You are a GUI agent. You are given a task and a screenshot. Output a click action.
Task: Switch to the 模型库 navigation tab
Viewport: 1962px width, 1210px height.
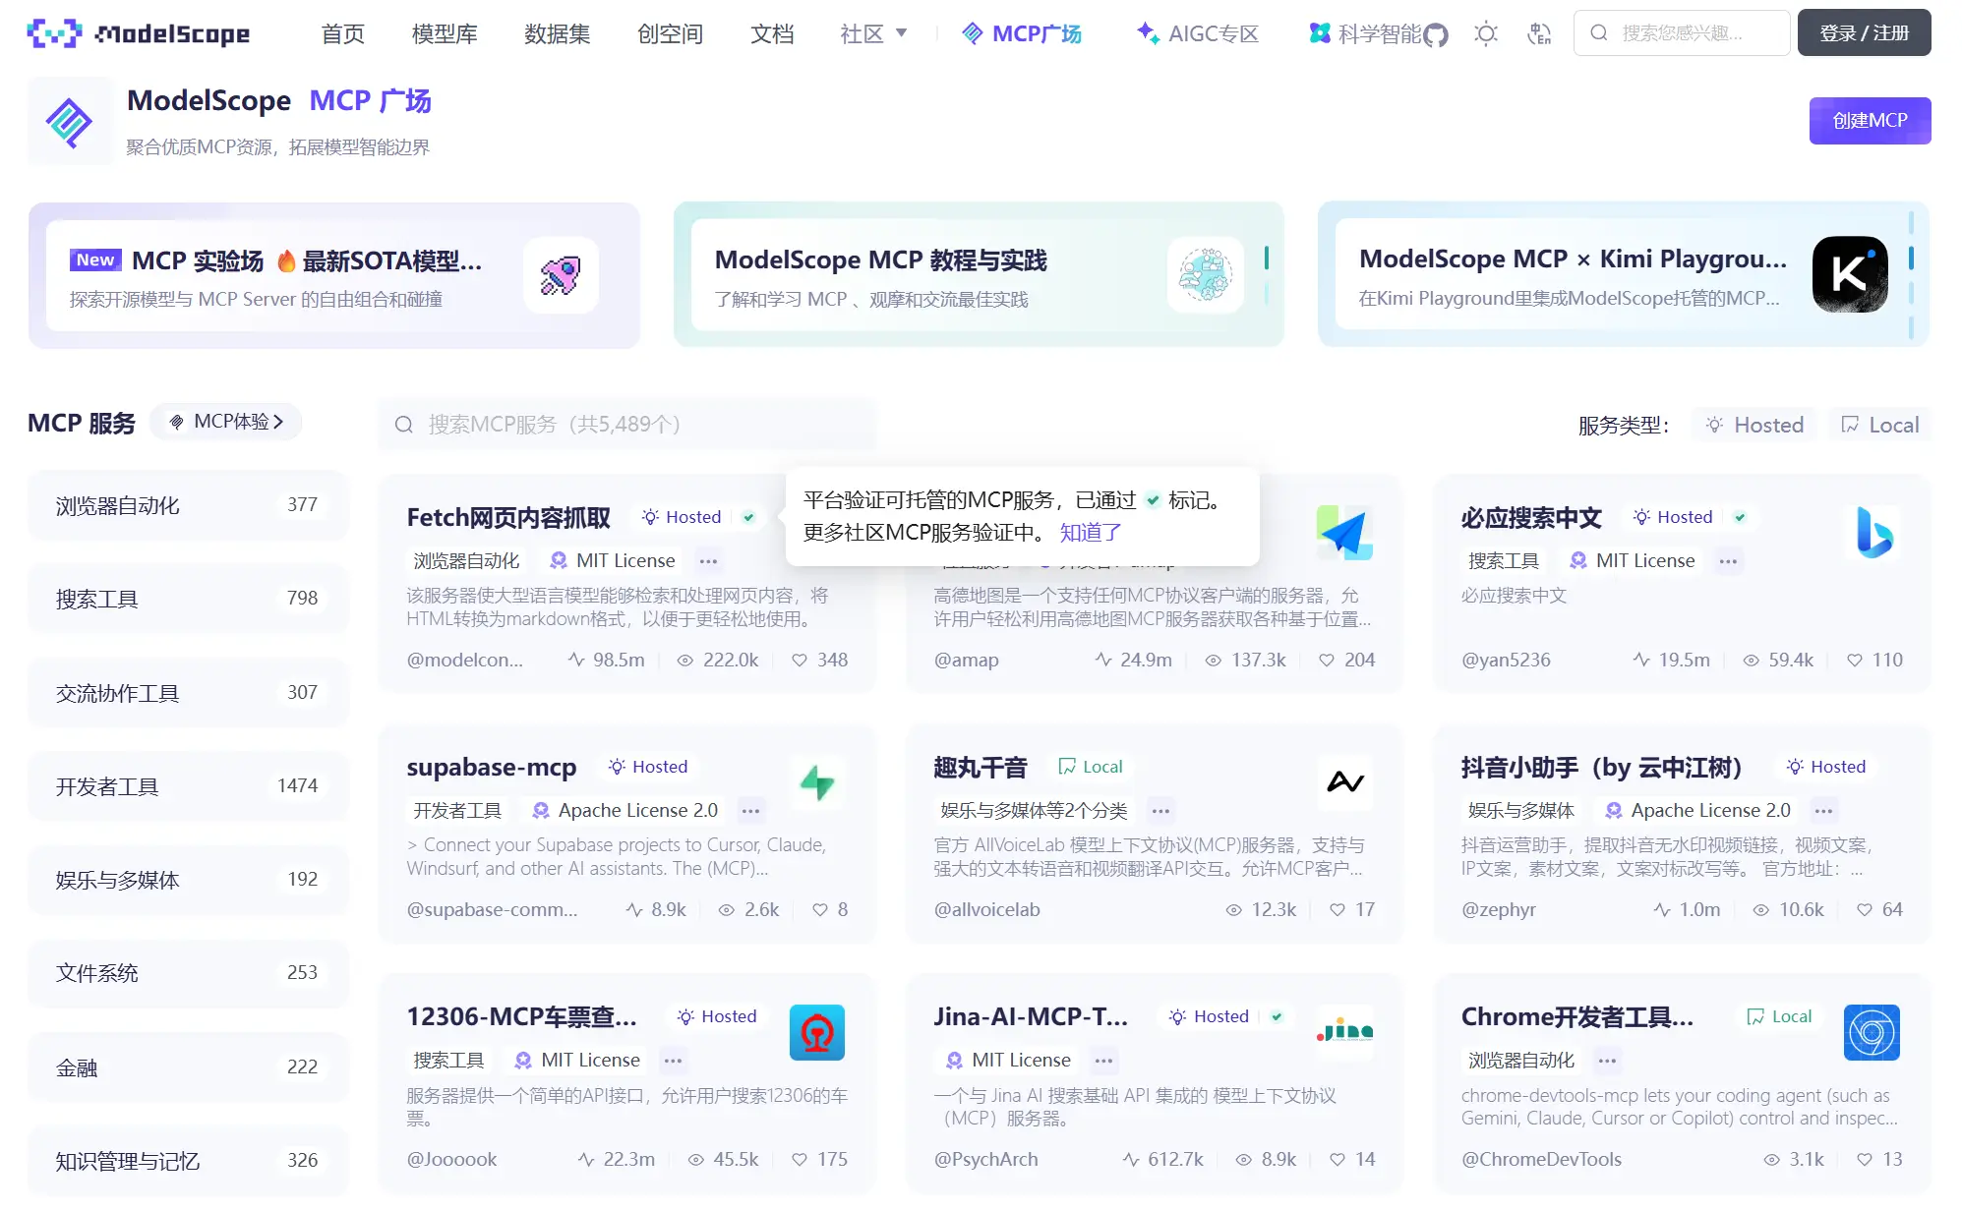tap(444, 32)
